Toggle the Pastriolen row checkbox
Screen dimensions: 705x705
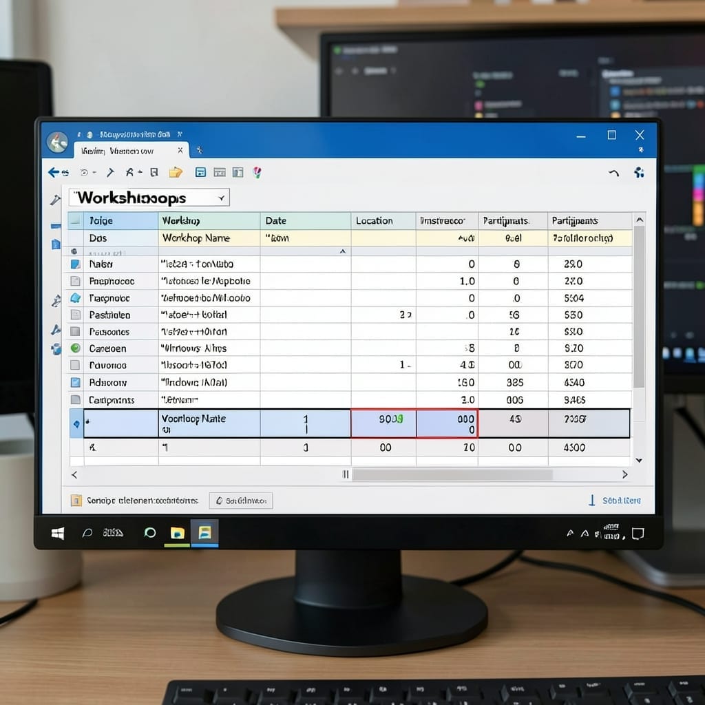coord(76,314)
